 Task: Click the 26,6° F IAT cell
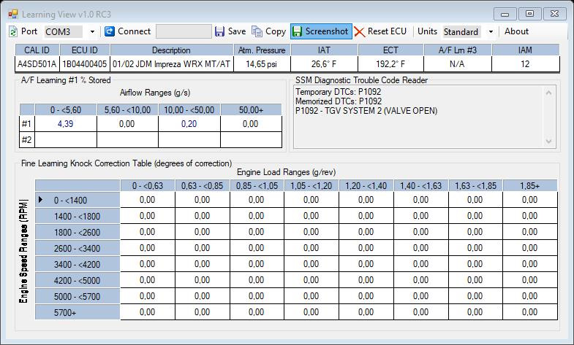(324, 64)
